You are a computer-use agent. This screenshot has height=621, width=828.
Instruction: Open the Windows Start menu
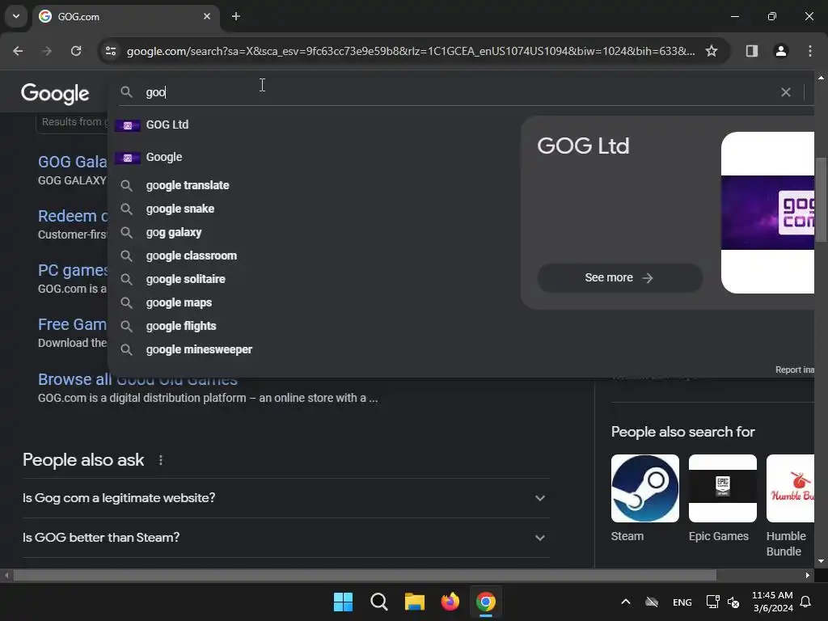pyautogui.click(x=343, y=602)
